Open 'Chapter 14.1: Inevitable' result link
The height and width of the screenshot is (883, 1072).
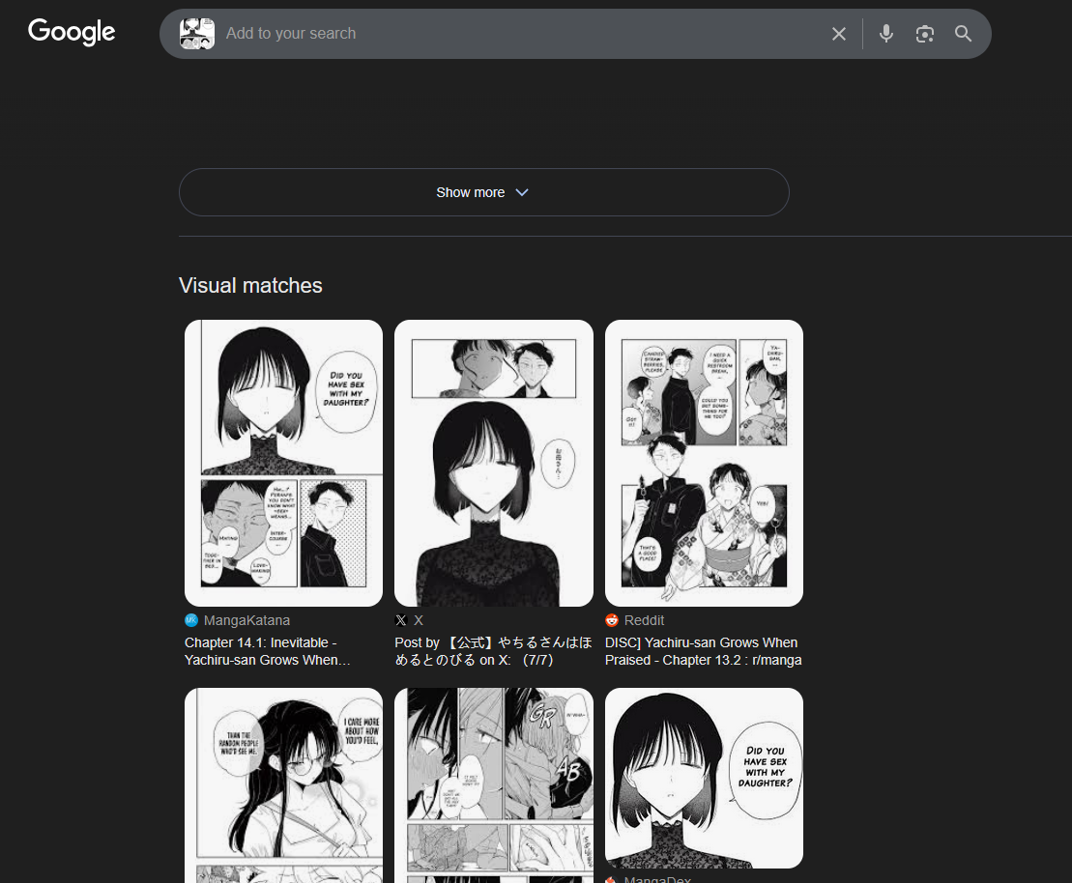(x=268, y=651)
